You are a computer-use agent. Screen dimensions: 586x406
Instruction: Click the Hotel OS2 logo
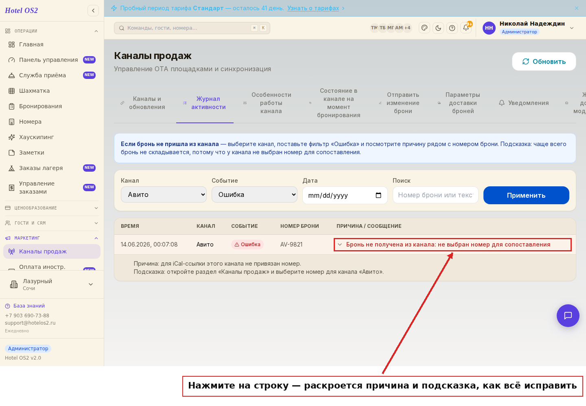point(21,11)
